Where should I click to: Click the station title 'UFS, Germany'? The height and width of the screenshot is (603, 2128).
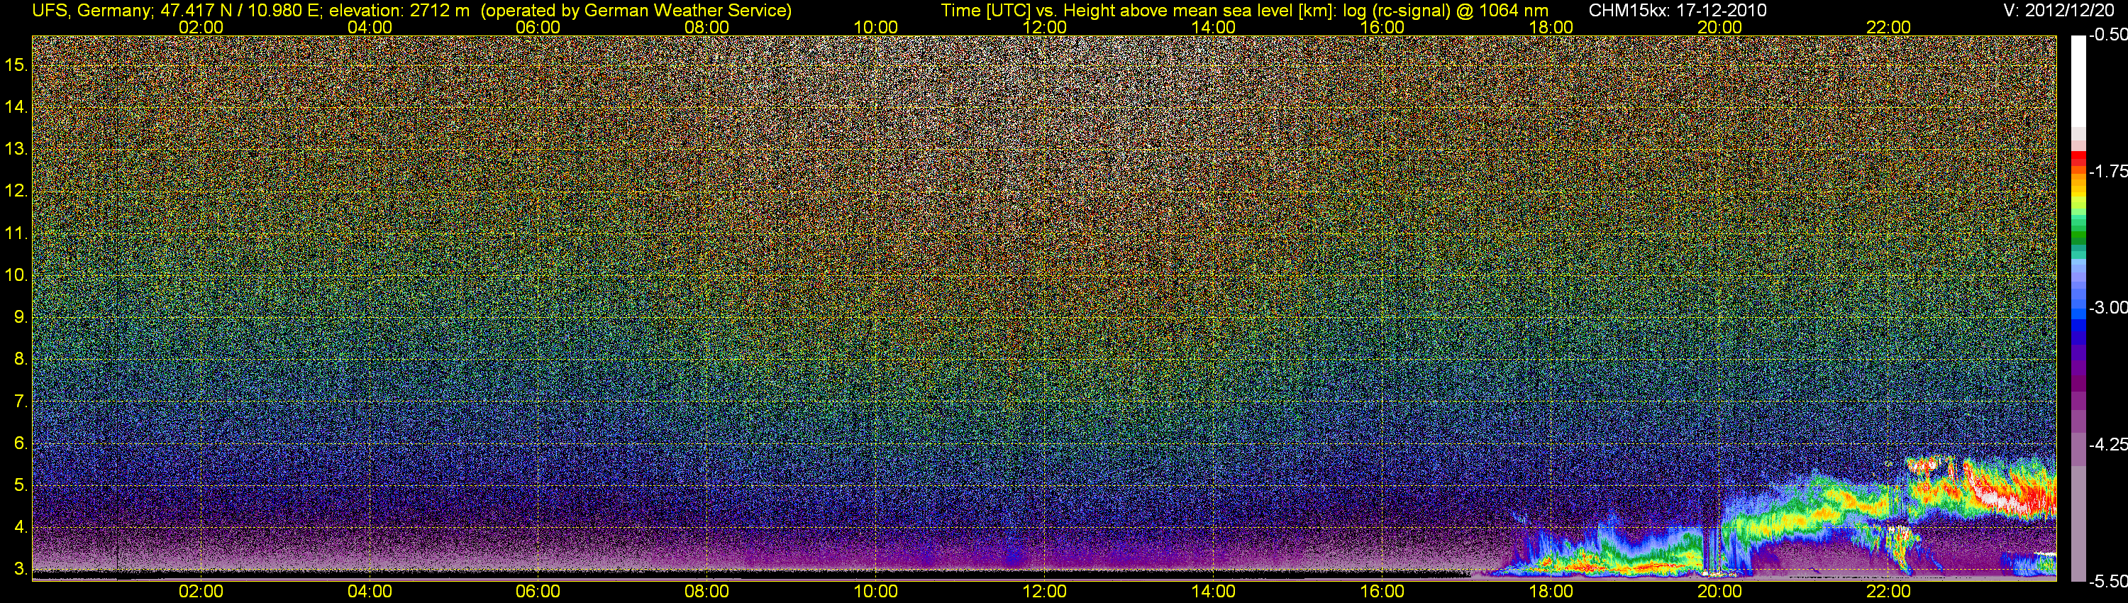(90, 11)
